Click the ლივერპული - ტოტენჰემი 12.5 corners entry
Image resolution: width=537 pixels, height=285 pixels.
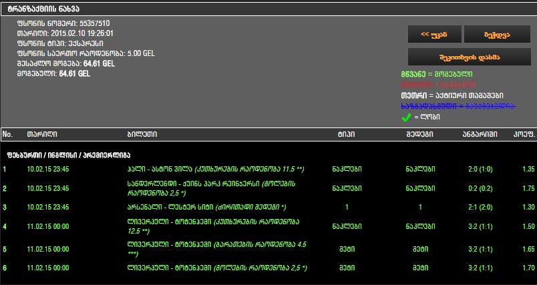(x=213, y=226)
